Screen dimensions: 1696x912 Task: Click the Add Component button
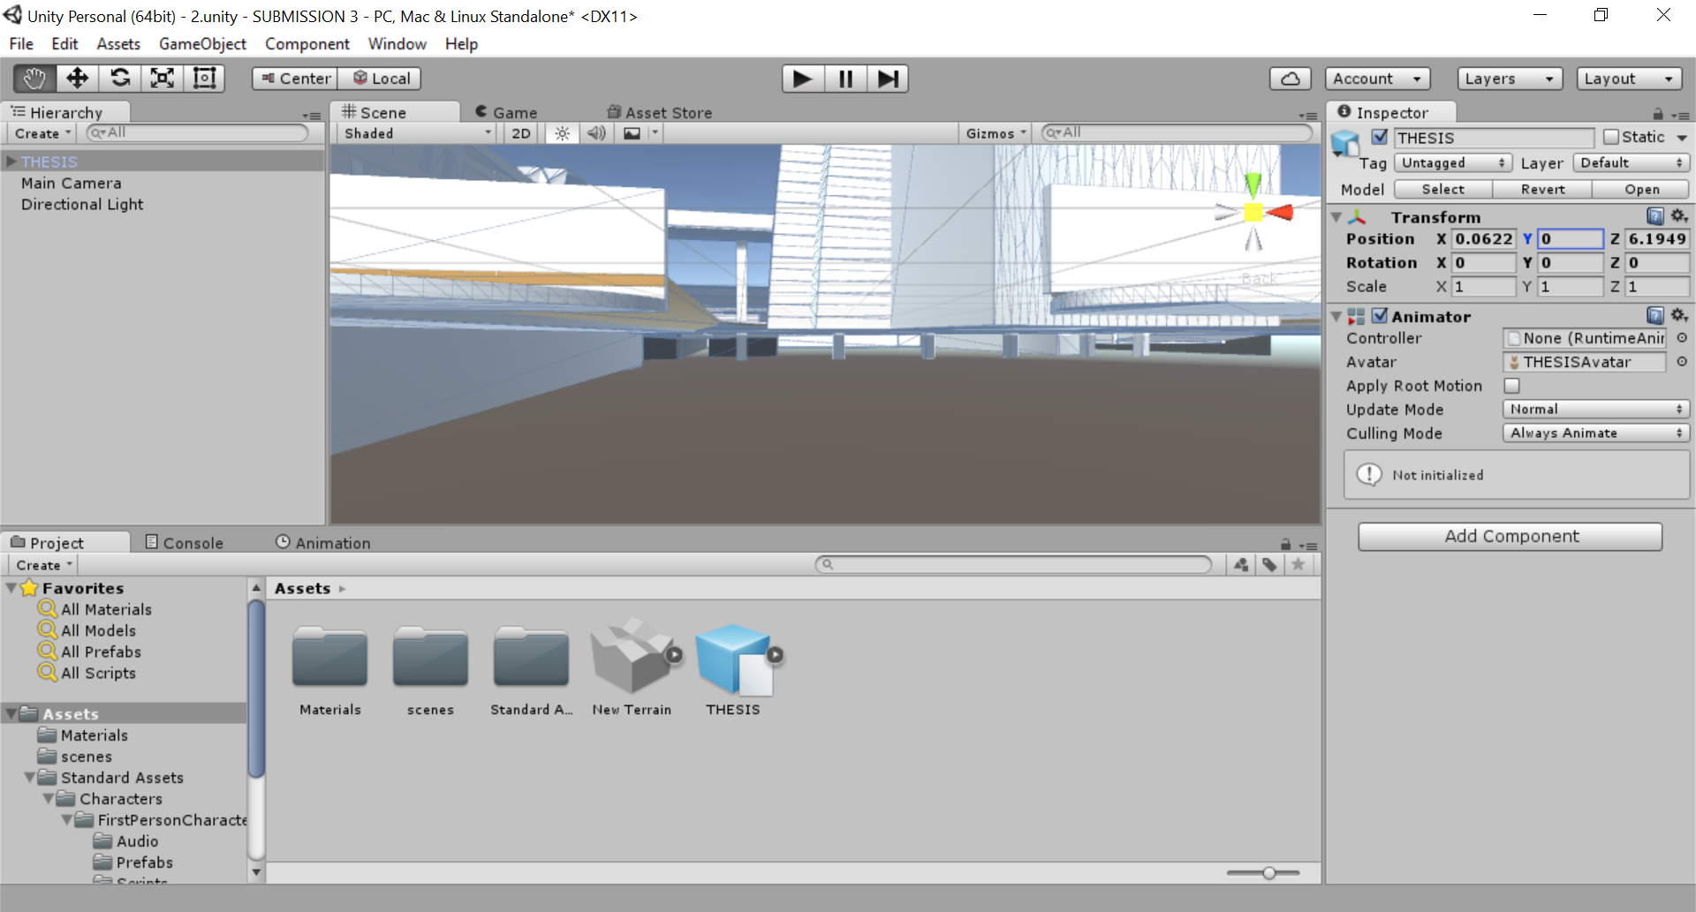point(1510,536)
